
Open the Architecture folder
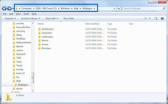coord(47,29)
